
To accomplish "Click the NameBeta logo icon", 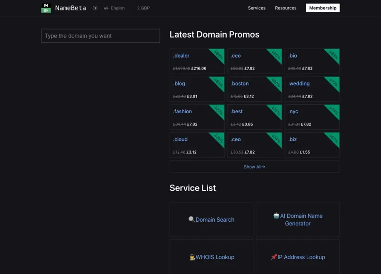I will click(46, 8).
